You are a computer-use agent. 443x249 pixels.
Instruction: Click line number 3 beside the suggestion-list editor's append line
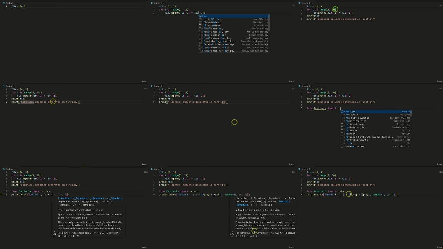pyautogui.click(x=154, y=13)
